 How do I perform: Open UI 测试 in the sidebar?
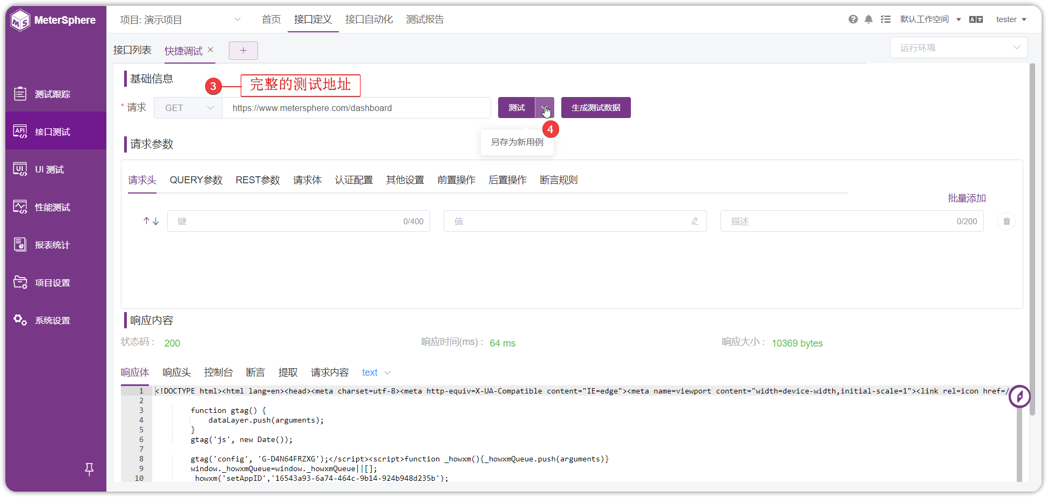(x=56, y=169)
